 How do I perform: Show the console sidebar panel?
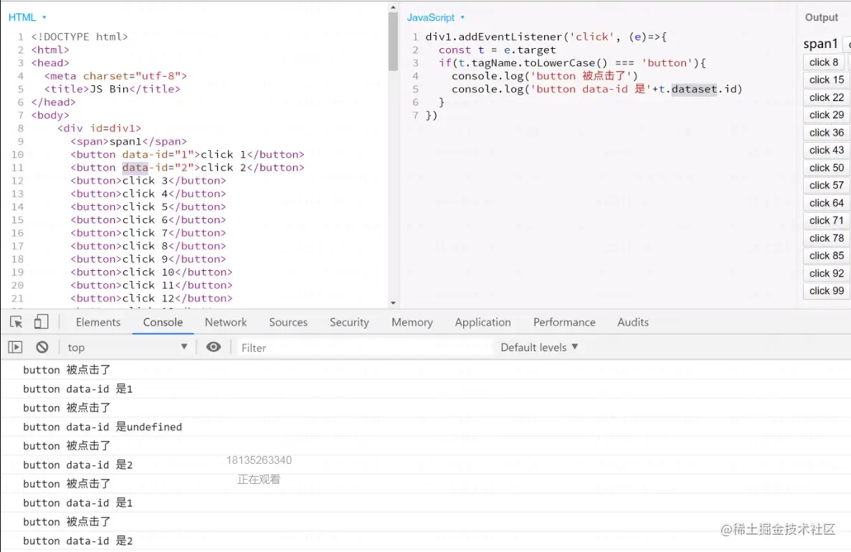[15, 347]
